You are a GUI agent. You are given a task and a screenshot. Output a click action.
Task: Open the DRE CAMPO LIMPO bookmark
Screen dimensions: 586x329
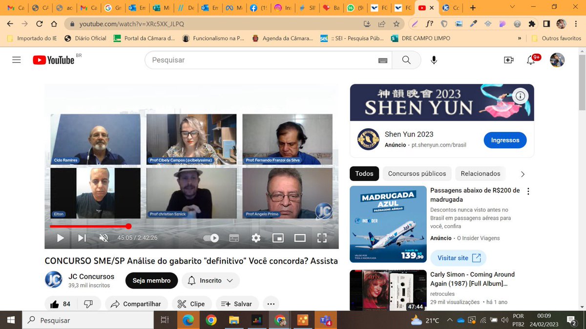420,38
